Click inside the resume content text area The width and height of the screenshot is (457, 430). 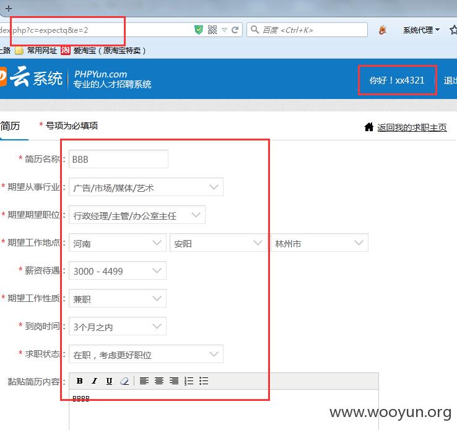pyautogui.click(x=224, y=410)
